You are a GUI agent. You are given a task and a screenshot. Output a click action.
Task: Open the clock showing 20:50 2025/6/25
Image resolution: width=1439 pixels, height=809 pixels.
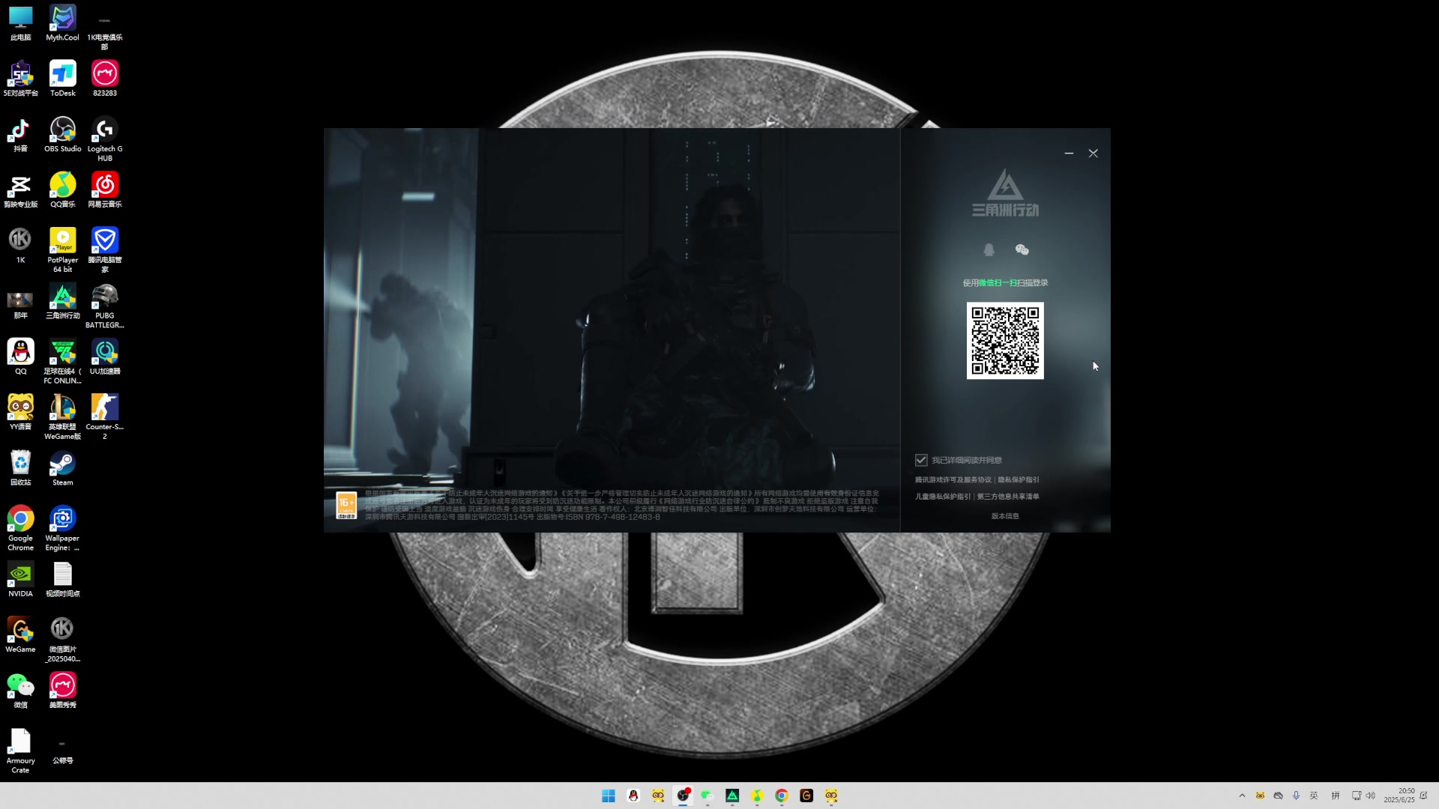click(x=1399, y=796)
